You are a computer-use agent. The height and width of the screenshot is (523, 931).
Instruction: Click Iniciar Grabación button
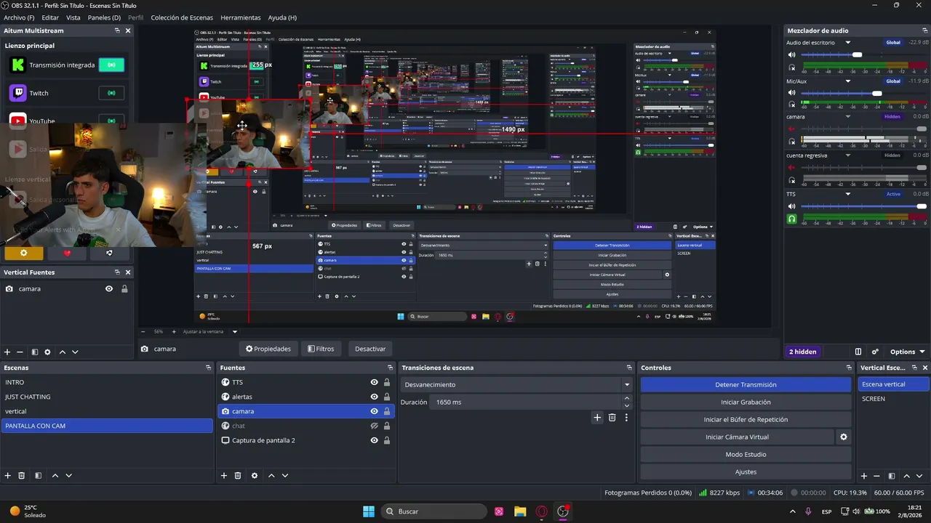pos(746,402)
